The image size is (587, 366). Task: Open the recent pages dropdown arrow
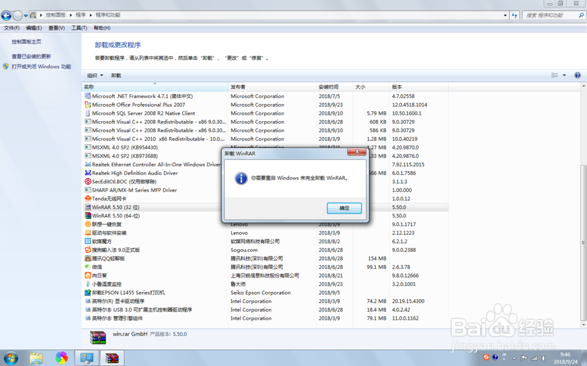tap(26, 16)
